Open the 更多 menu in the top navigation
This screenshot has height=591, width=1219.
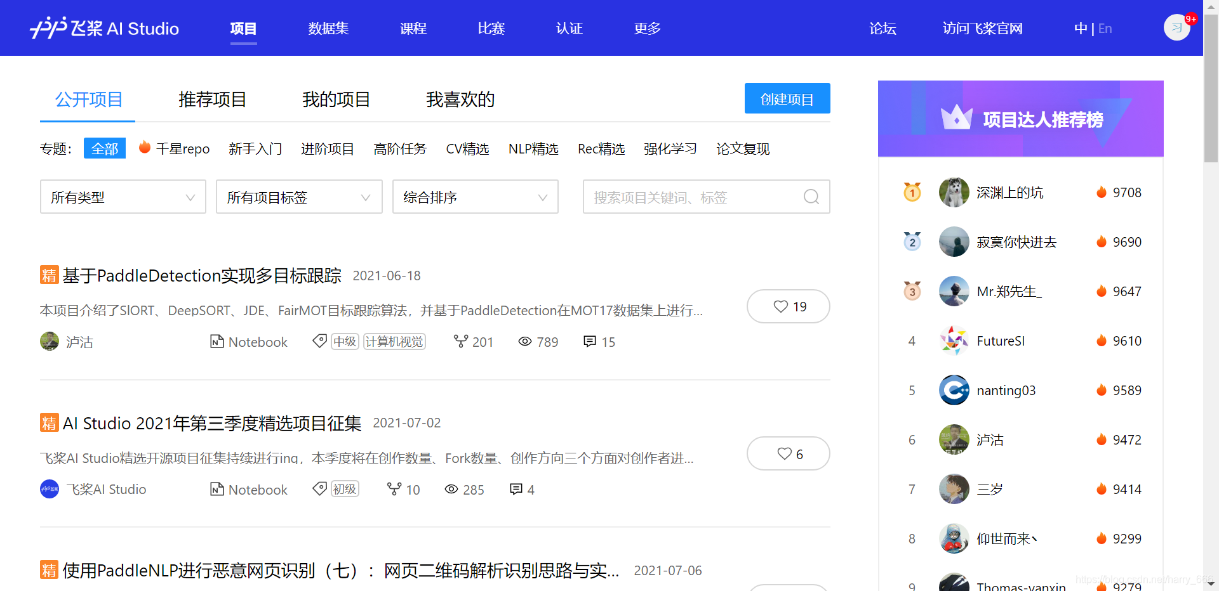coord(647,28)
